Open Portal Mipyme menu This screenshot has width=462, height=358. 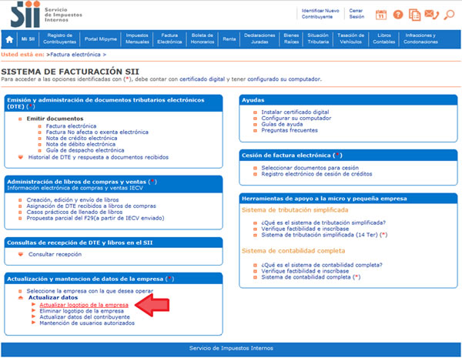coord(101,39)
